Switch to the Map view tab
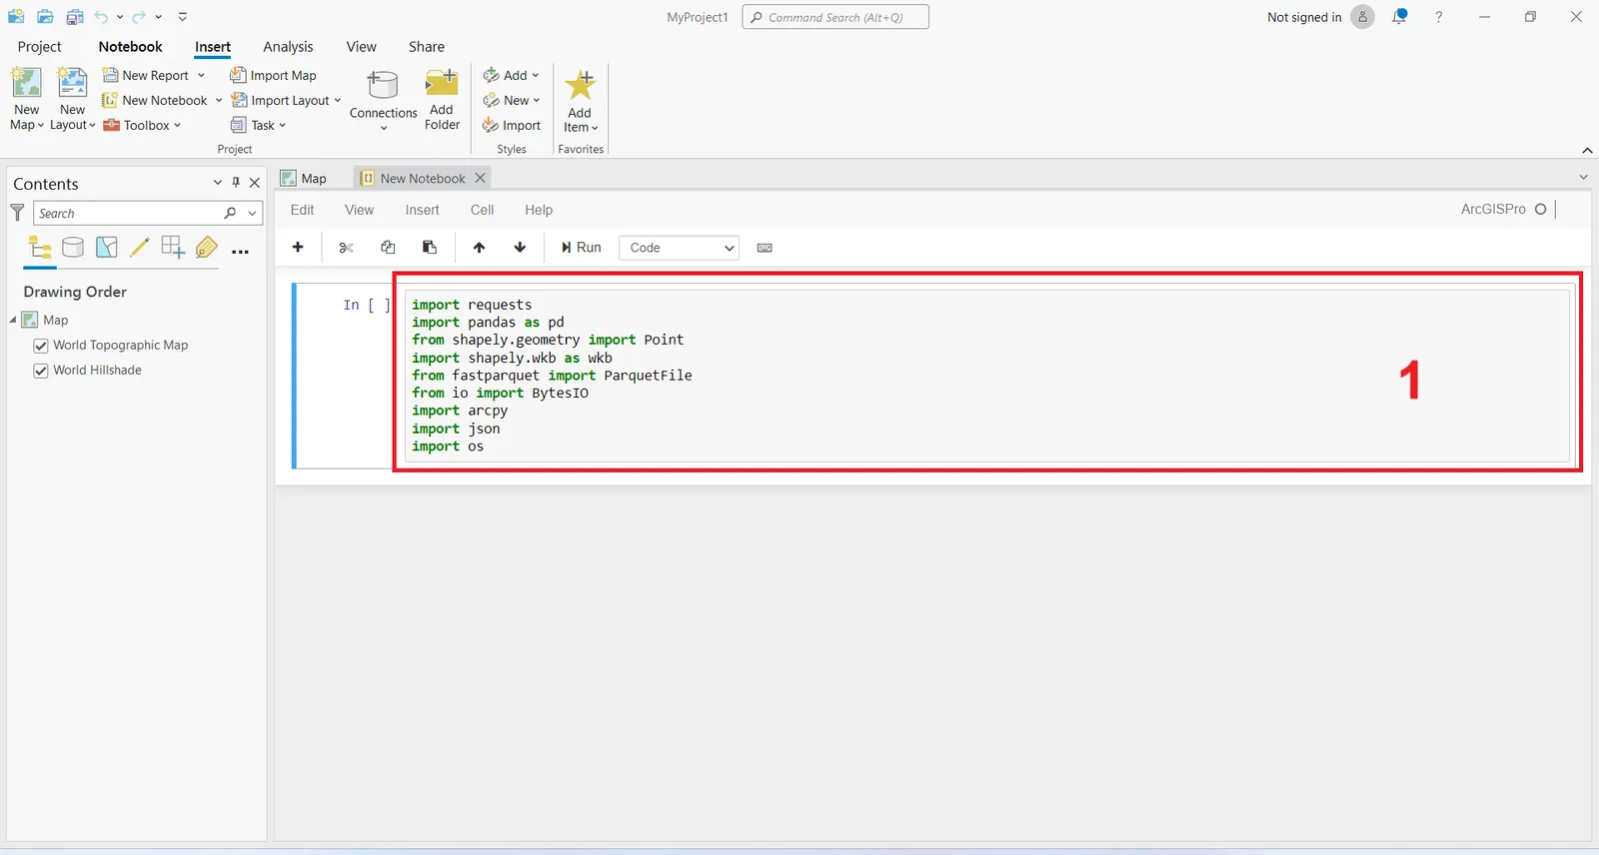Screen dimensions: 1599x855 pyautogui.click(x=304, y=178)
